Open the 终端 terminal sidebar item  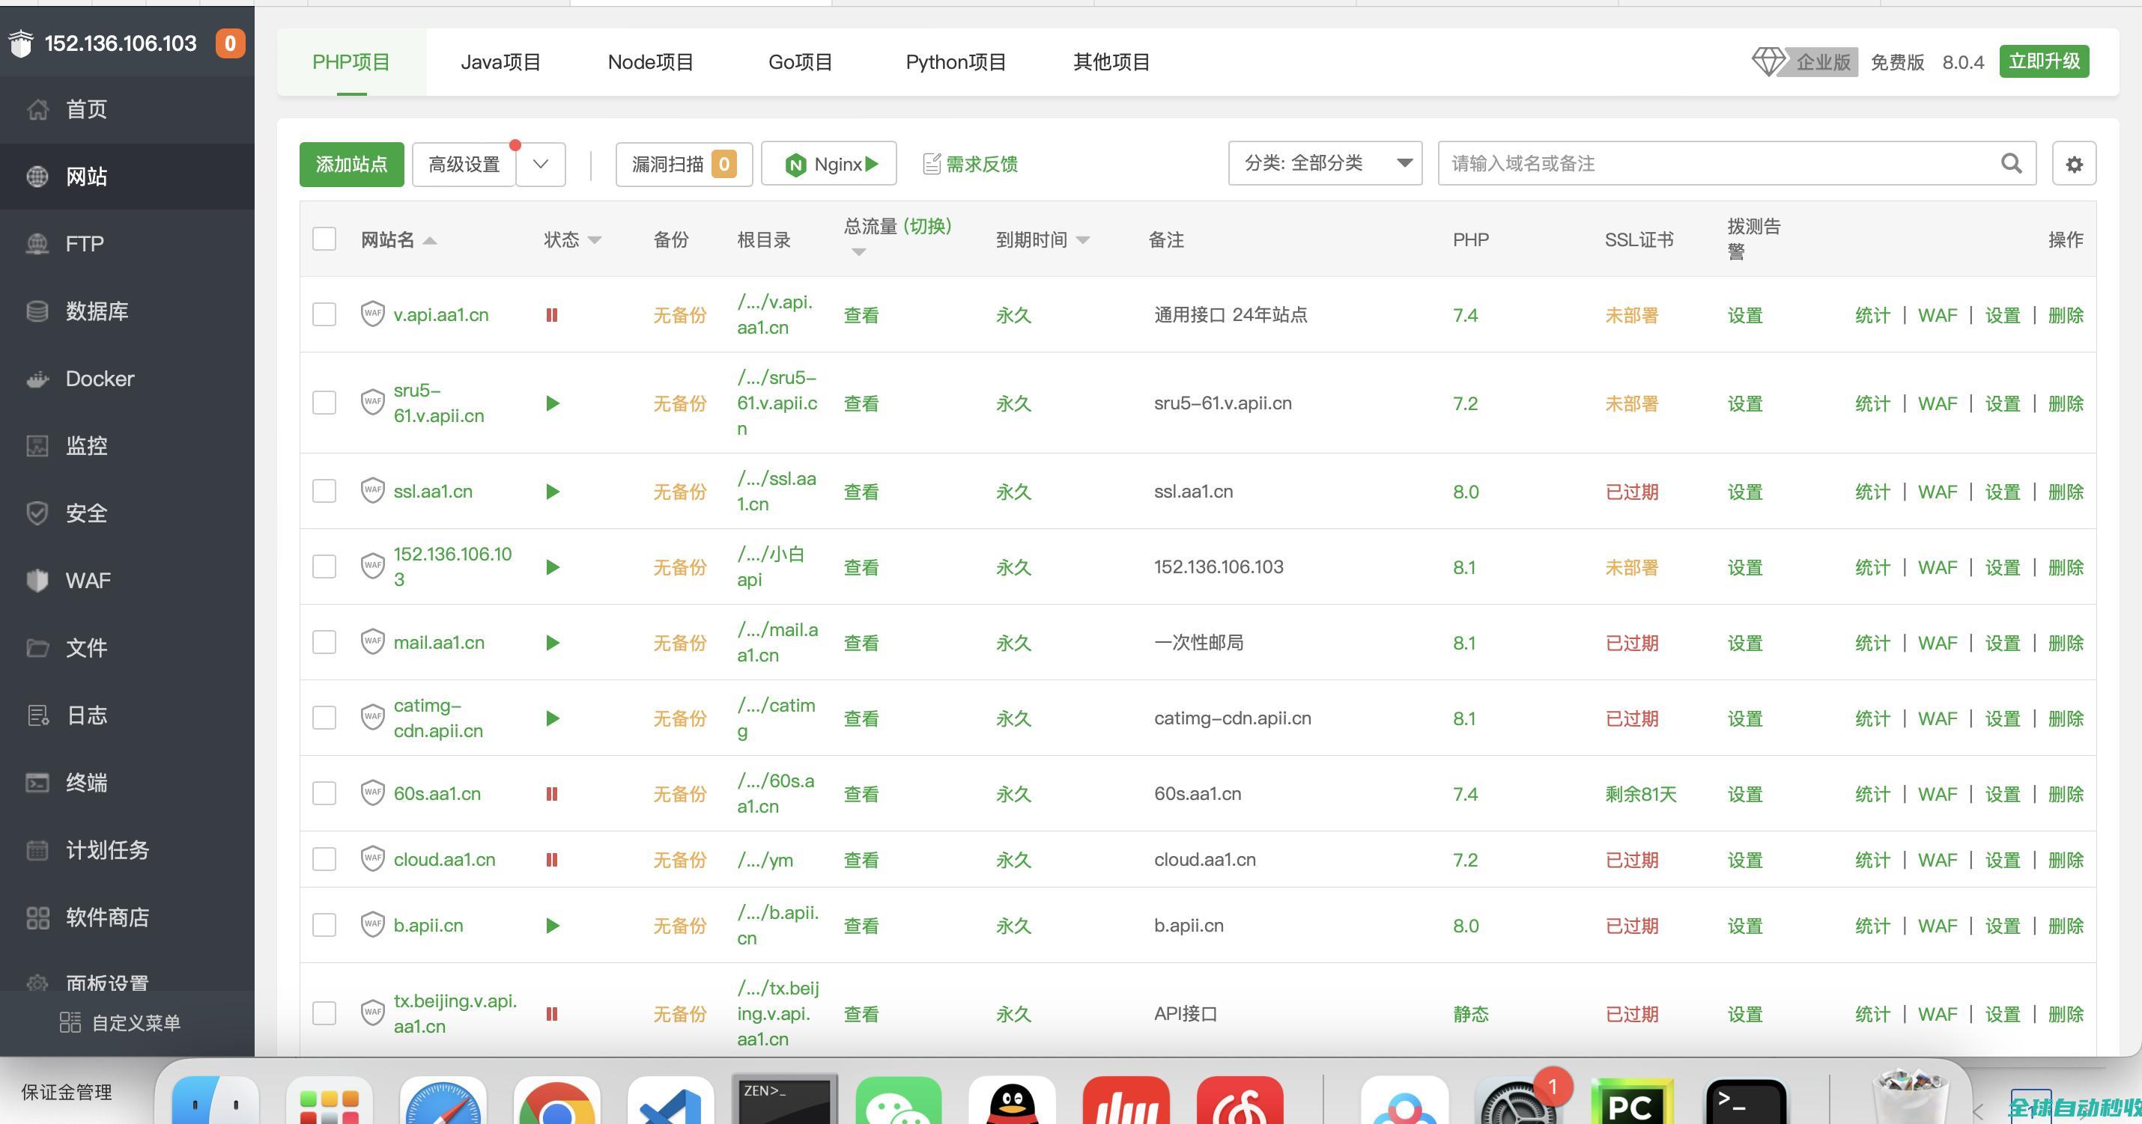pos(86,783)
